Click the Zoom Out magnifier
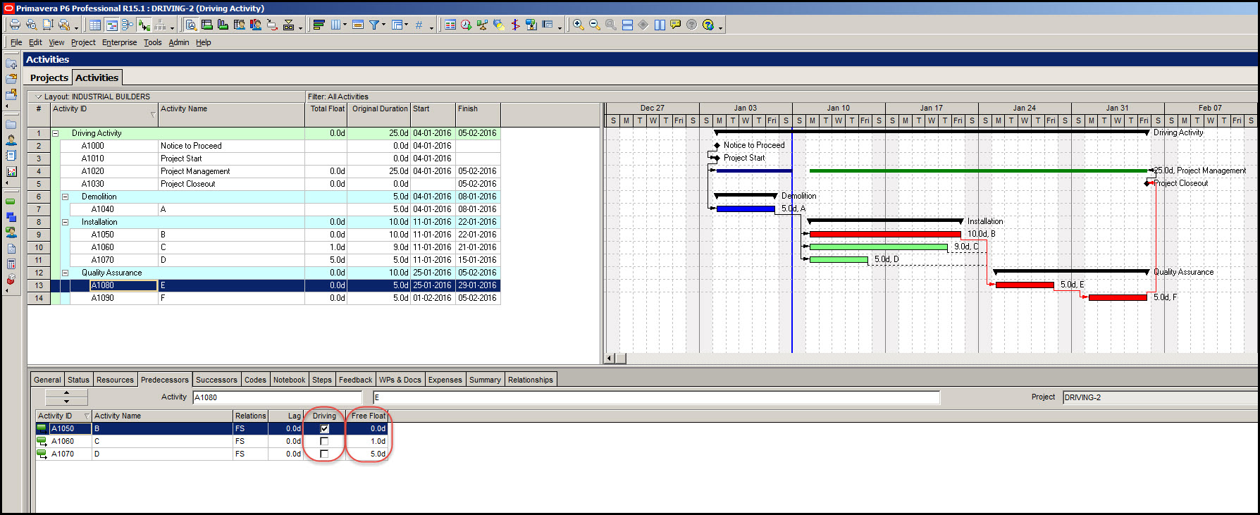 point(594,25)
